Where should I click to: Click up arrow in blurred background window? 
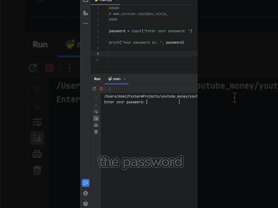pos(37,90)
